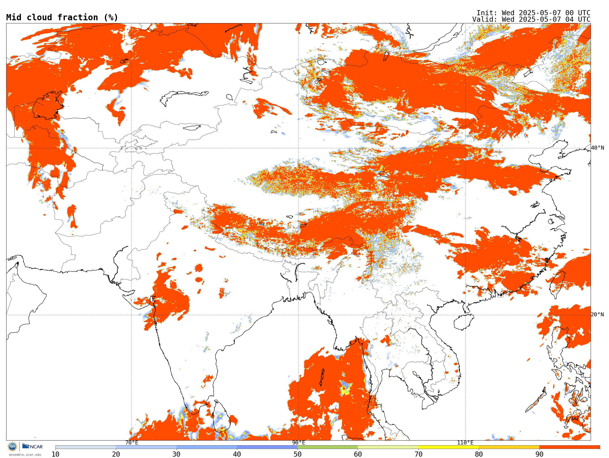Click the orange-red 90+ colorbar segment
This screenshot has width=609, height=458.
[x=570, y=447]
